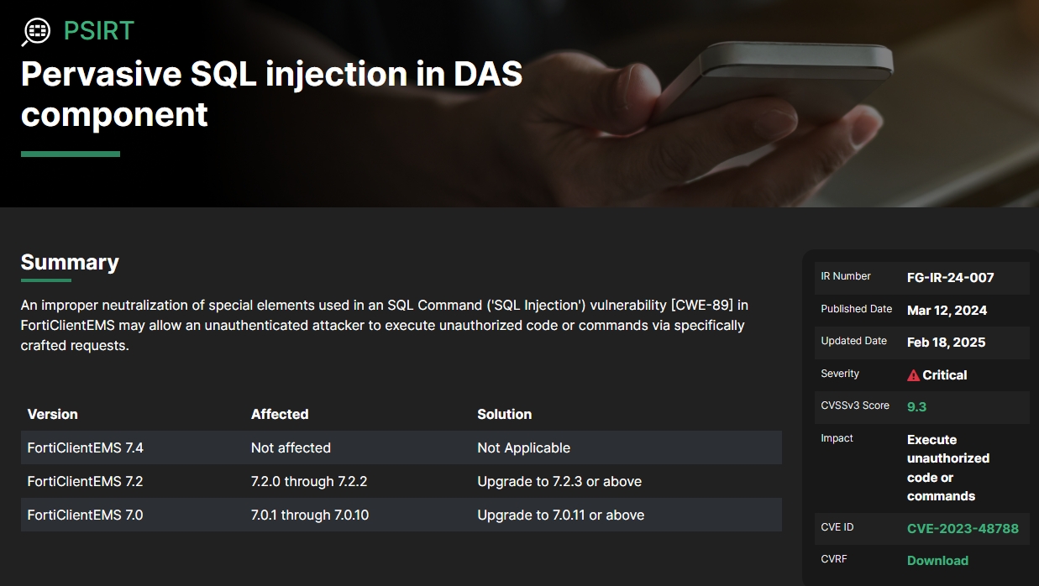Viewport: 1039px width, 586px height.
Task: Click the Critical severity label
Action: click(944, 375)
